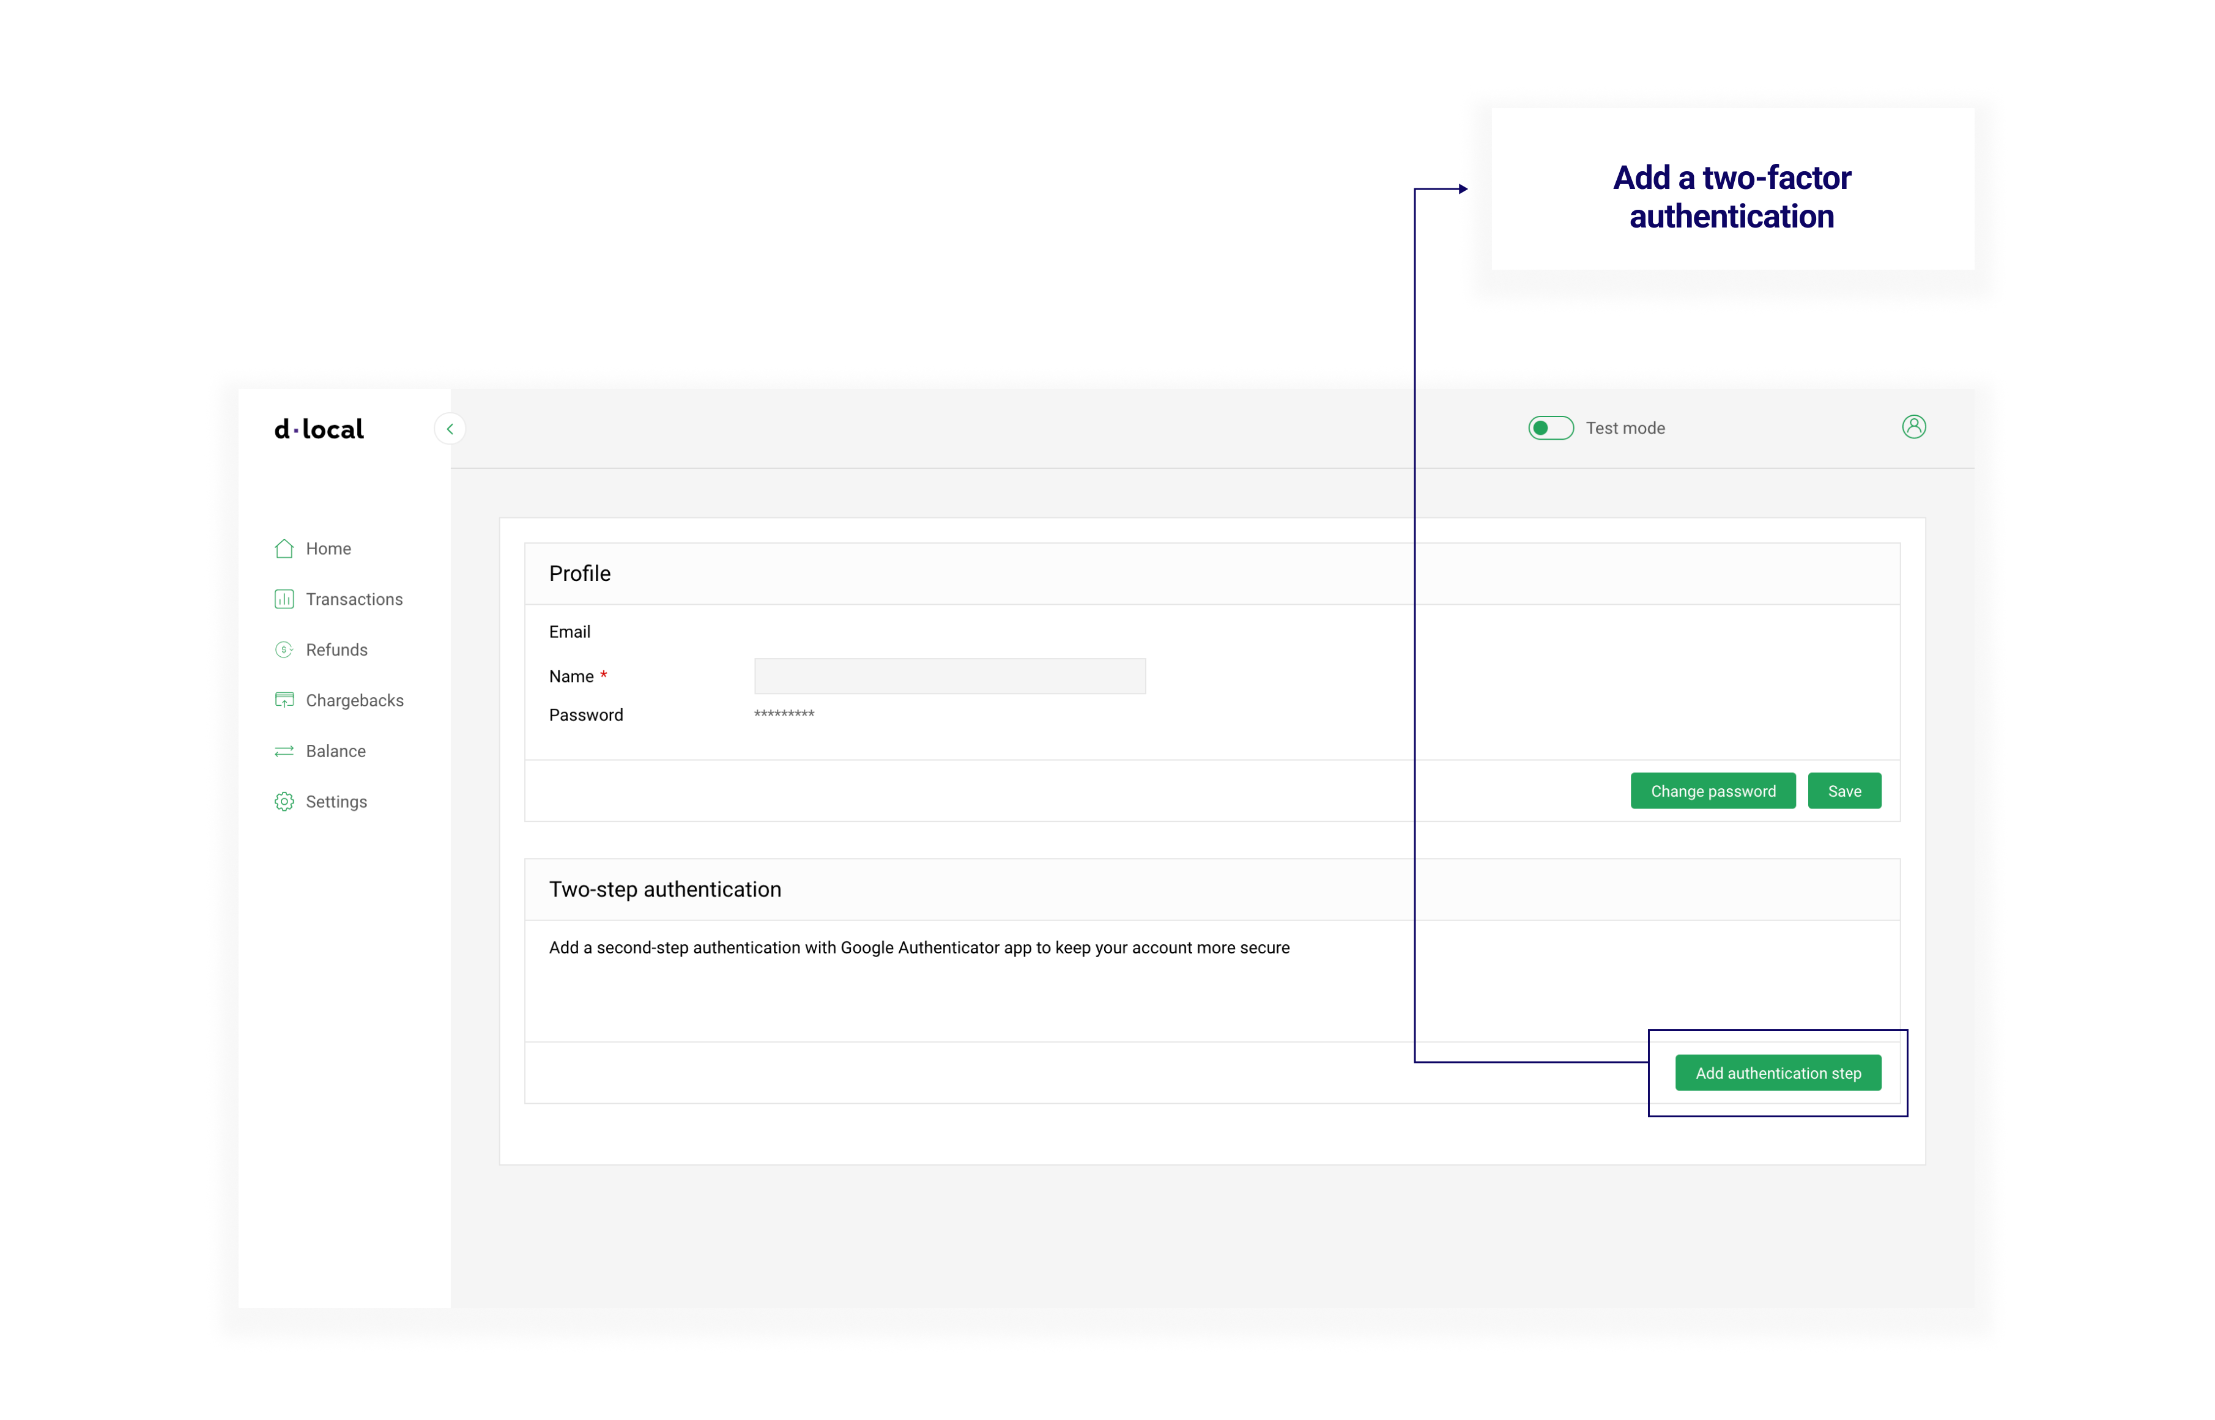Click the Transactions chart icon
2215x1420 pixels.
tap(284, 599)
